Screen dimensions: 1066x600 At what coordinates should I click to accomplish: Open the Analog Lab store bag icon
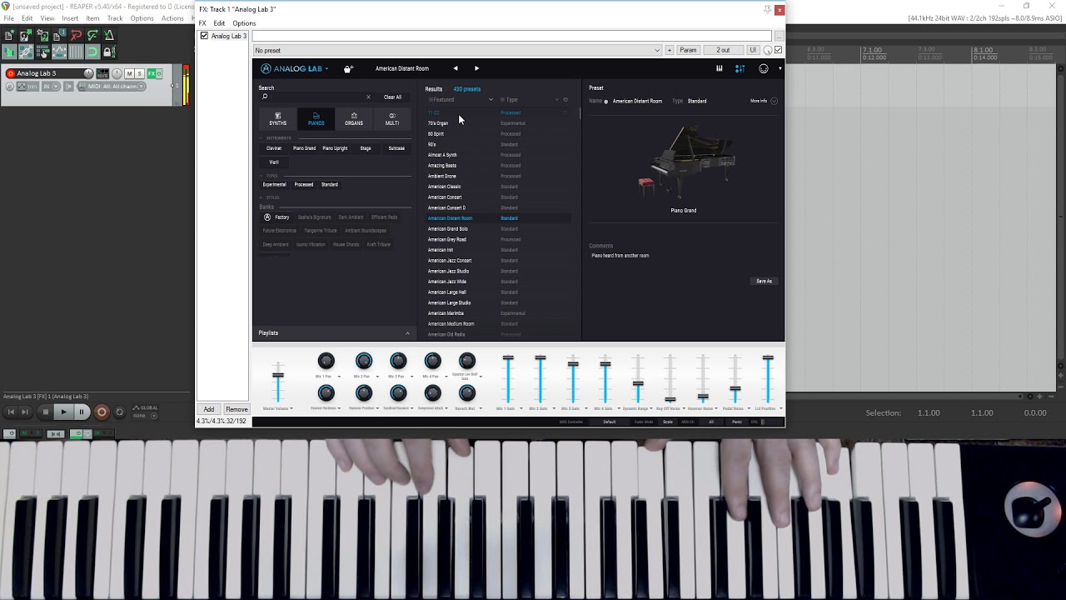click(x=349, y=68)
